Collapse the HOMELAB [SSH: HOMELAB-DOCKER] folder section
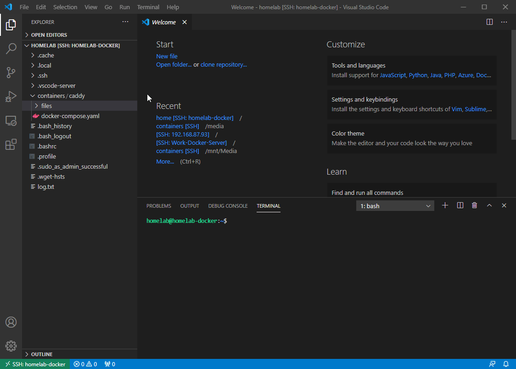Image resolution: width=516 pixels, height=369 pixels. click(79, 45)
